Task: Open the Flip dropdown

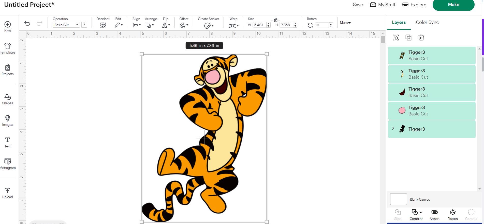Action: [166, 25]
